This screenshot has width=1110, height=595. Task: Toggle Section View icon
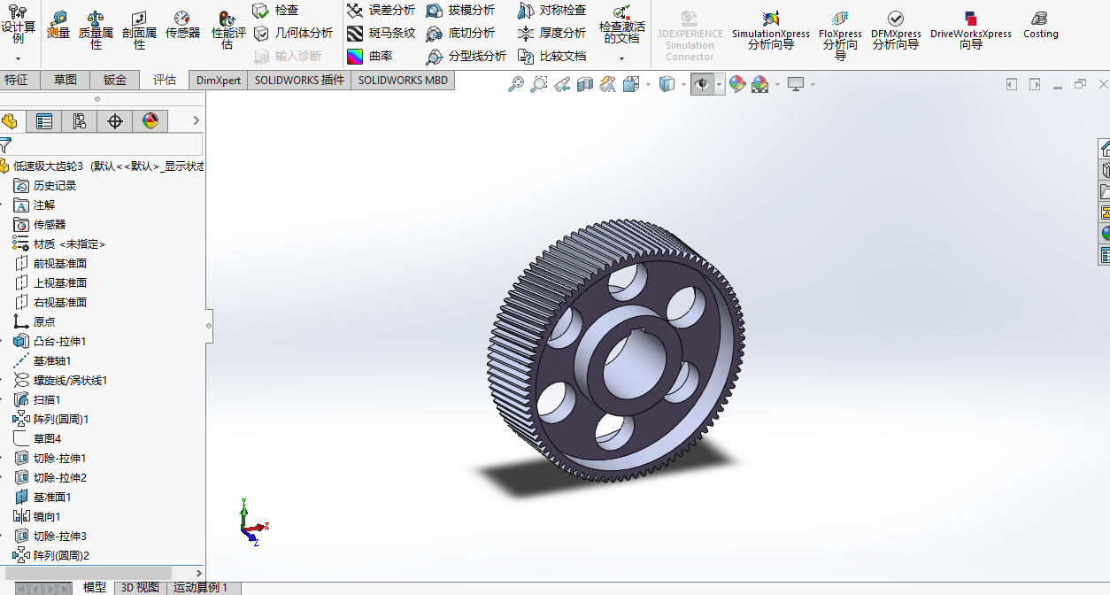pyautogui.click(x=585, y=84)
